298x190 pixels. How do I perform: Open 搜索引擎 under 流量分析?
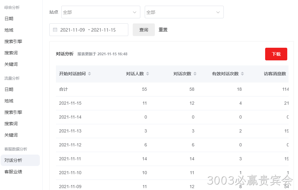[13, 112]
